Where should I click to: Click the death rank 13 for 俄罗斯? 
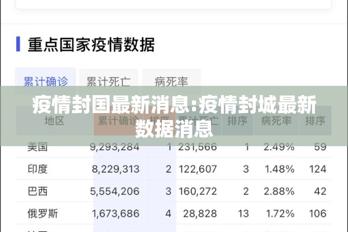point(244,213)
